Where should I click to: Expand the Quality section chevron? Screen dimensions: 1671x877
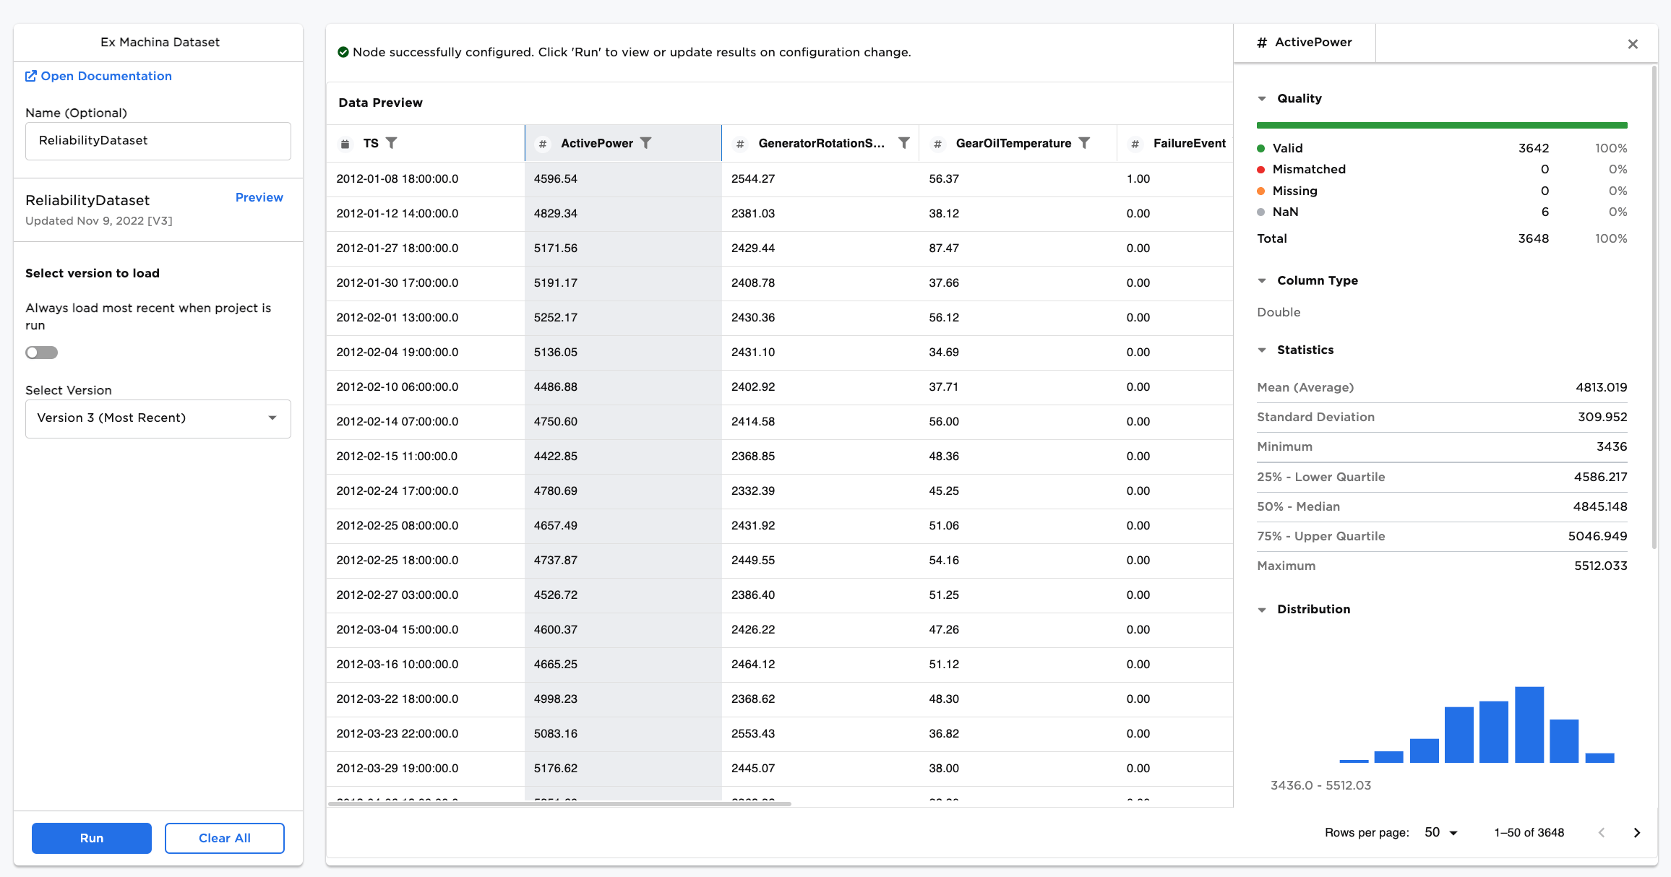click(x=1263, y=98)
